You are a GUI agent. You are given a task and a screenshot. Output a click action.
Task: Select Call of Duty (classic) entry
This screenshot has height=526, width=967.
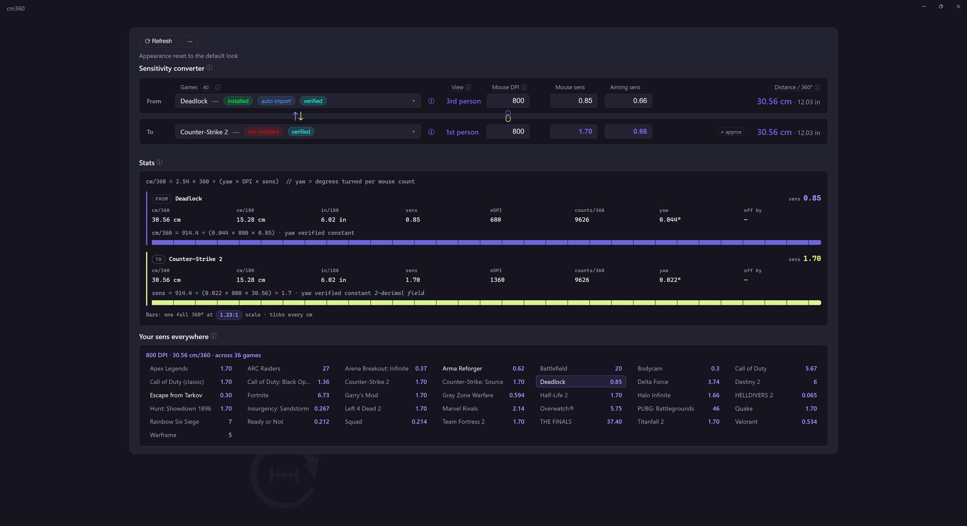point(191,382)
